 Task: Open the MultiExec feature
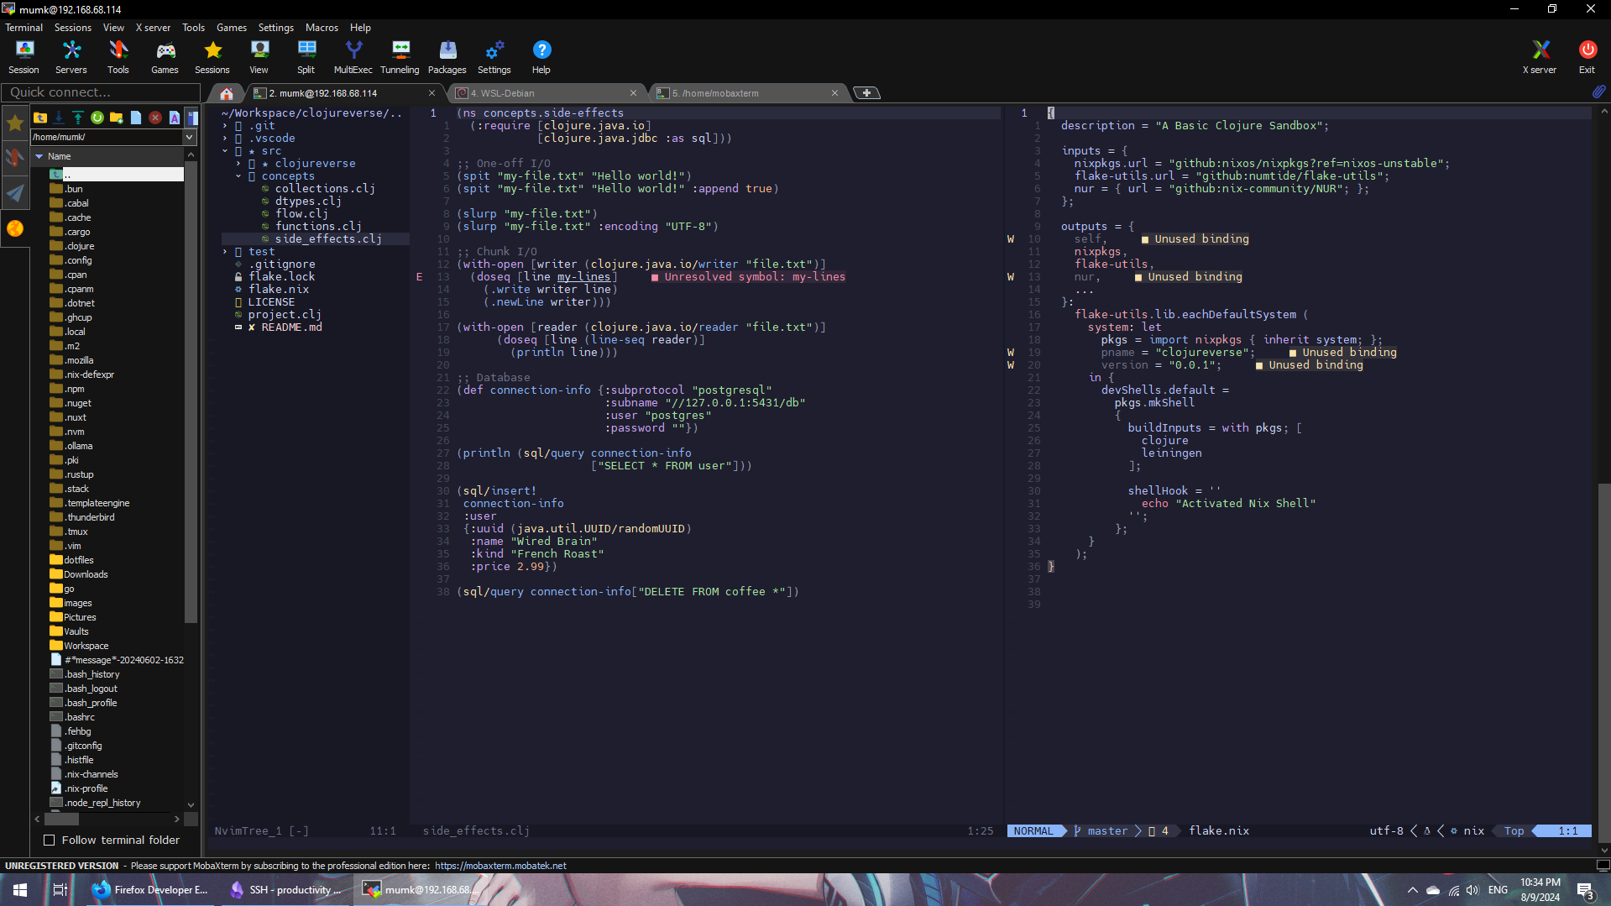tap(353, 56)
